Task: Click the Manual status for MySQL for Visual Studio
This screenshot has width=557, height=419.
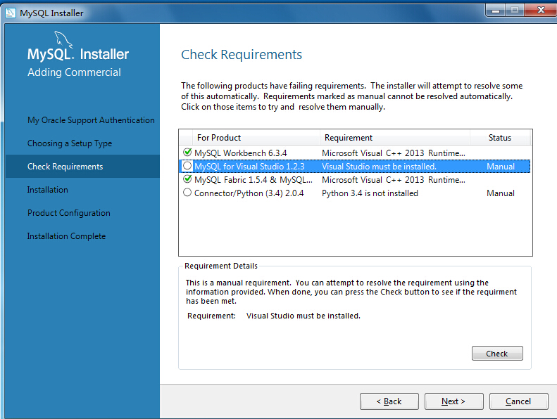Action: pyautogui.click(x=501, y=167)
